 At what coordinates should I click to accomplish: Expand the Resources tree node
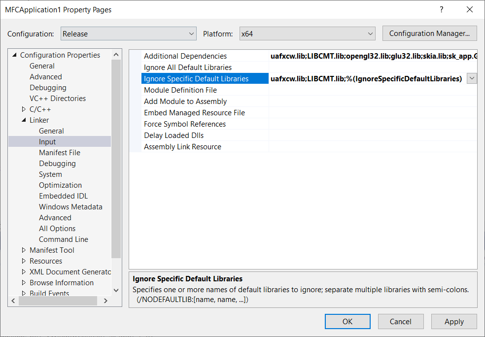click(x=24, y=261)
